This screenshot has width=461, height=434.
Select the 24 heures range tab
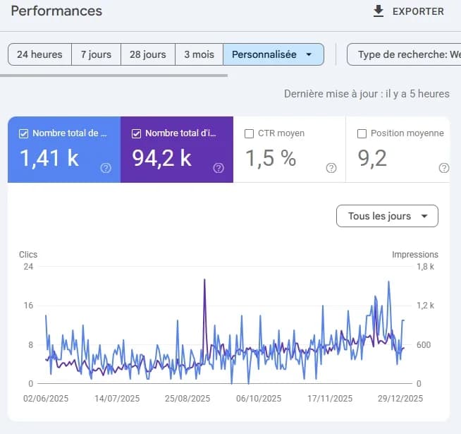click(39, 54)
